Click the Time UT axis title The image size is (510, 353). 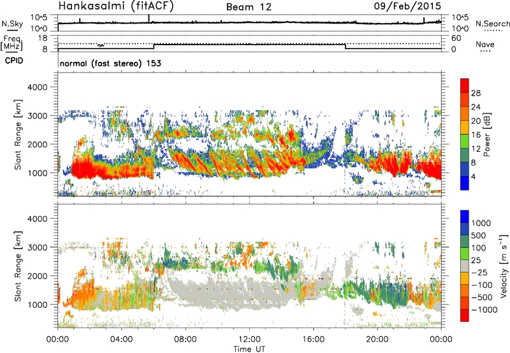tap(249, 349)
